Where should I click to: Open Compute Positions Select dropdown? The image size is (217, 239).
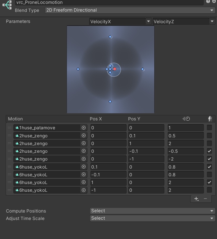coord(152,211)
